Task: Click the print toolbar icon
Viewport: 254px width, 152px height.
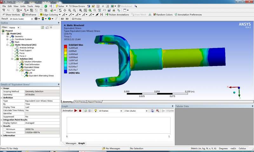Action: (x=114, y=10)
